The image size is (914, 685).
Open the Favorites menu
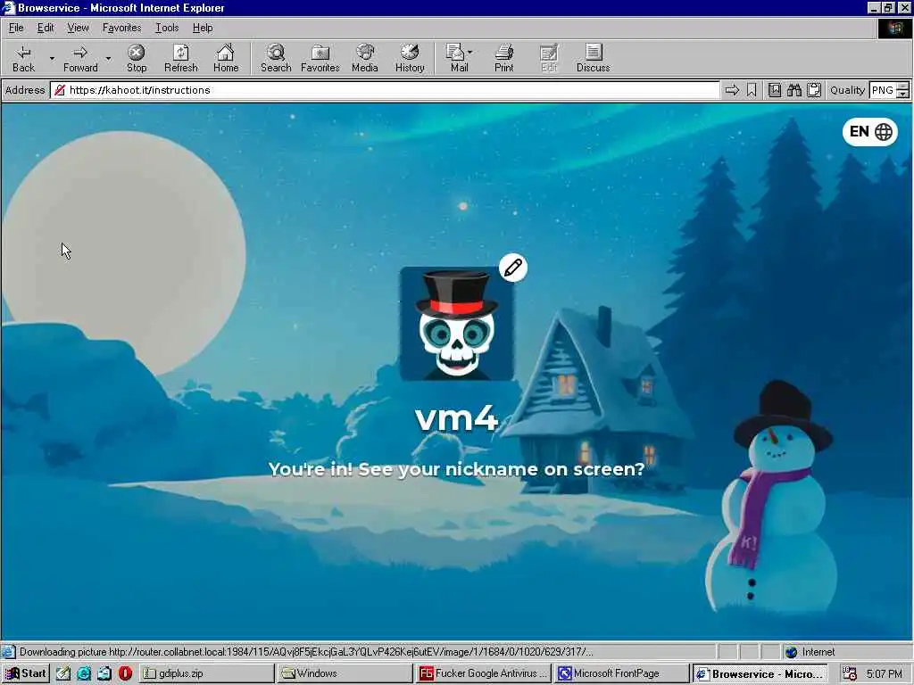[121, 28]
